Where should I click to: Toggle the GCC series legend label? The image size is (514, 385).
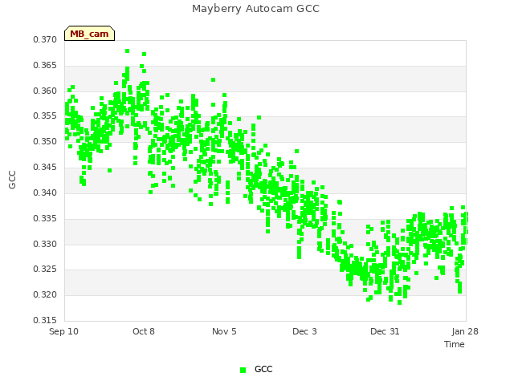pyautogui.click(x=263, y=369)
